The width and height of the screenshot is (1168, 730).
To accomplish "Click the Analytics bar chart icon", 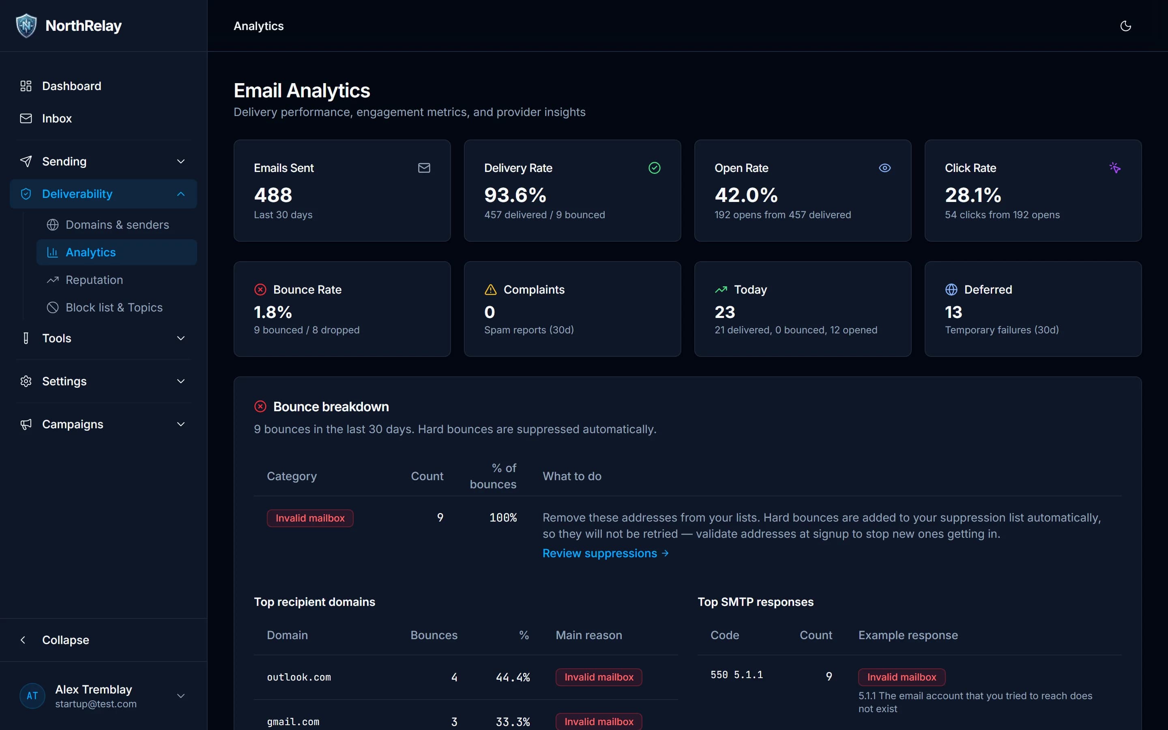I will click(53, 252).
